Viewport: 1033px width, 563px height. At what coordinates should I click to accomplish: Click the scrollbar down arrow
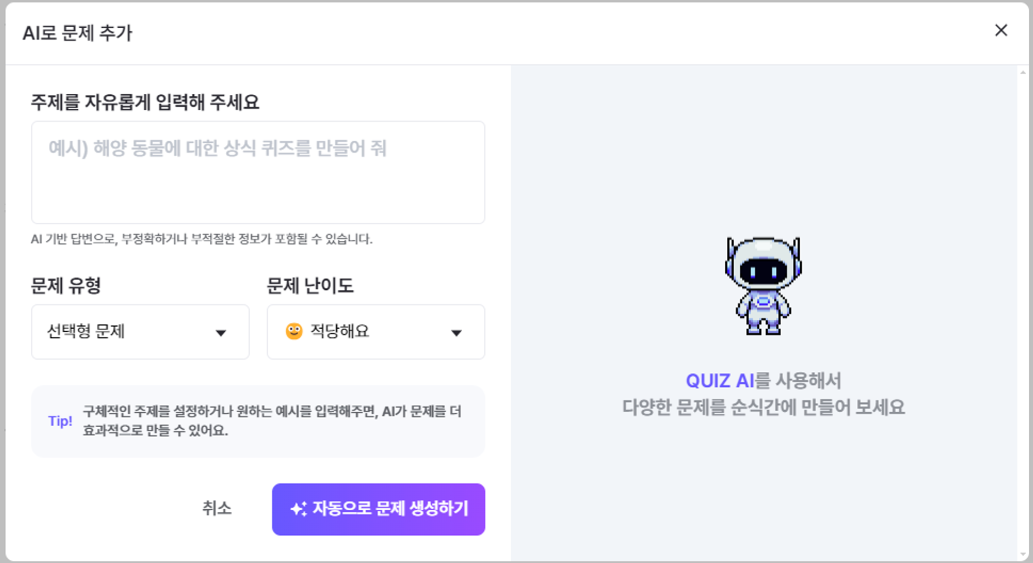[1023, 554]
